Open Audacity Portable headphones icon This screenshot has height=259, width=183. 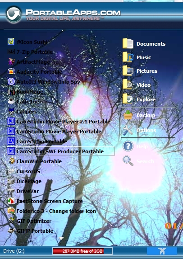(x=11, y=71)
